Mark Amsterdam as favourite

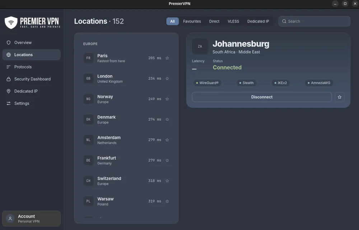[x=167, y=140]
